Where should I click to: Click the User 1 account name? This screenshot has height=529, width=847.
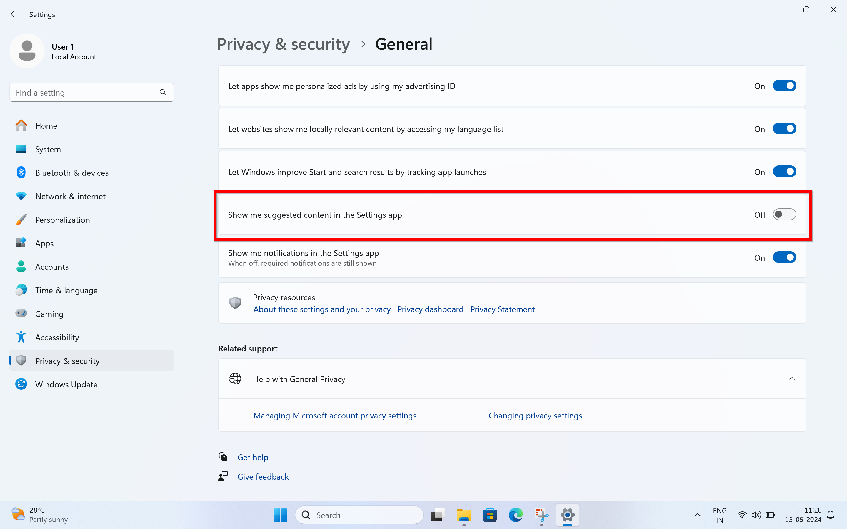click(x=63, y=46)
